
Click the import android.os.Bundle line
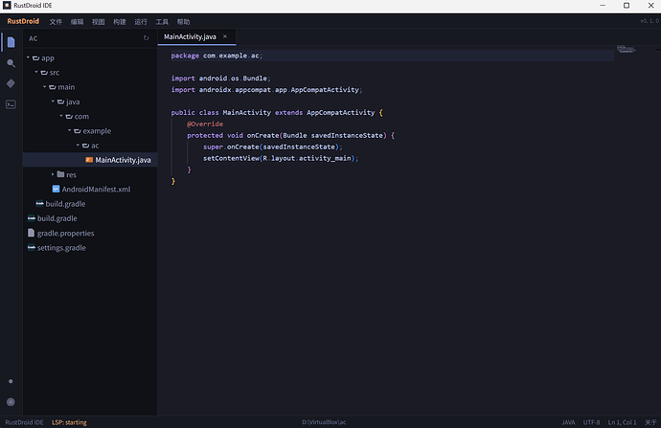coord(220,79)
